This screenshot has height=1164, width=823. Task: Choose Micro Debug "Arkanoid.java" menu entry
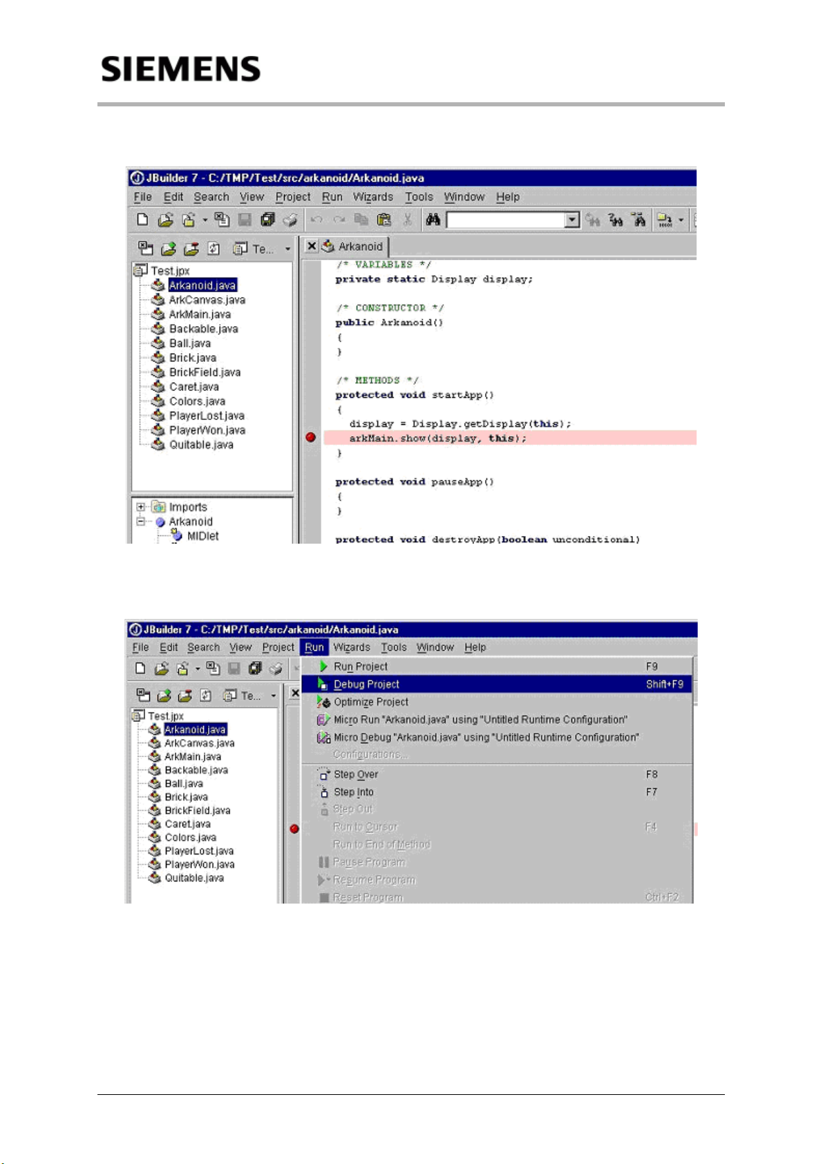click(x=498, y=737)
